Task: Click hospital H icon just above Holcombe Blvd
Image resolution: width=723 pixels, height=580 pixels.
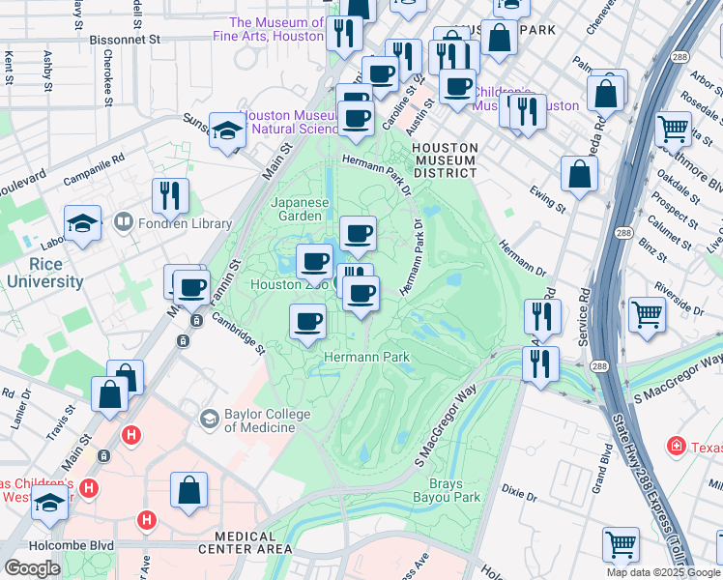Action: (x=147, y=520)
